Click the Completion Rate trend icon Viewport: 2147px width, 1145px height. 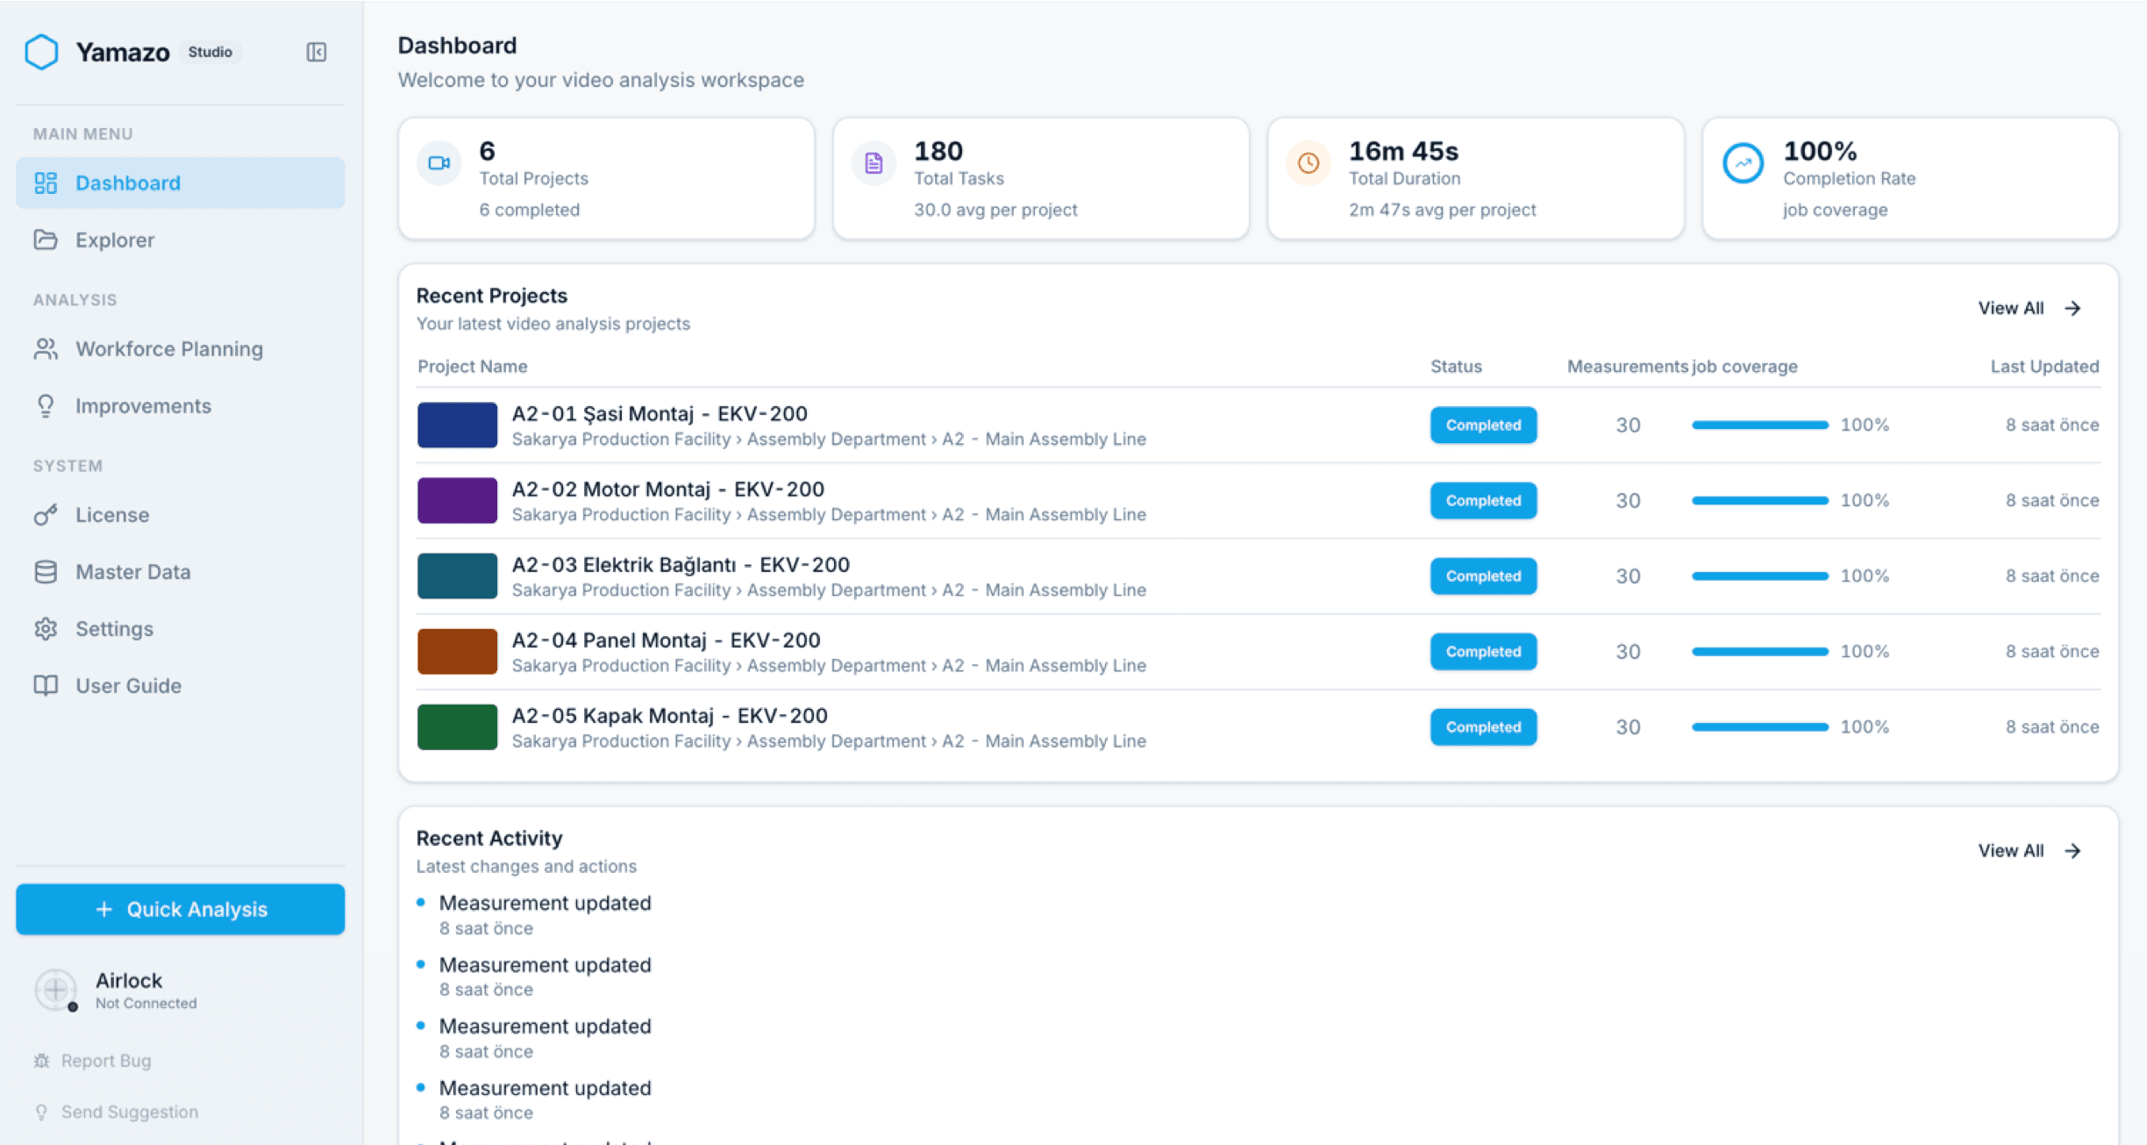(x=1743, y=163)
